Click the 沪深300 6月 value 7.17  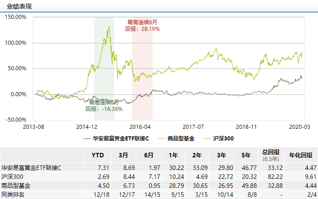155,177
